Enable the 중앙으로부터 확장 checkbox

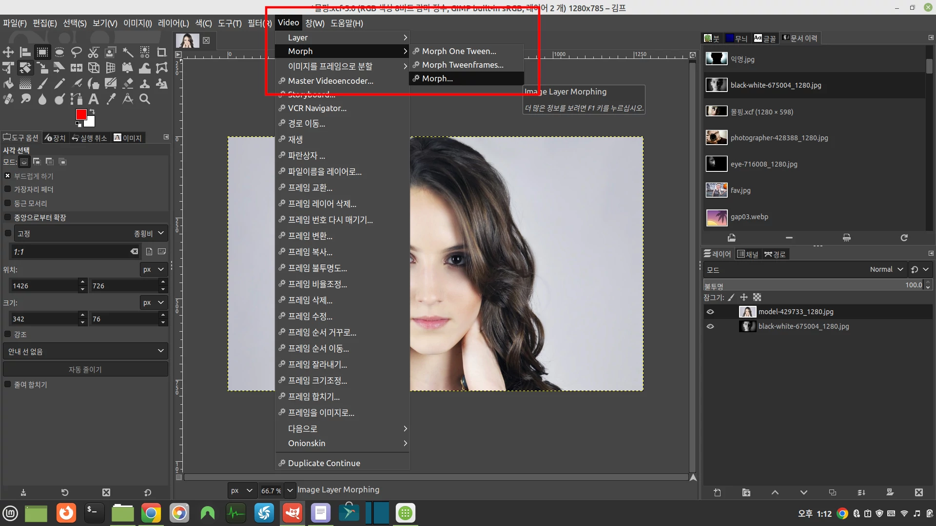pos(7,217)
